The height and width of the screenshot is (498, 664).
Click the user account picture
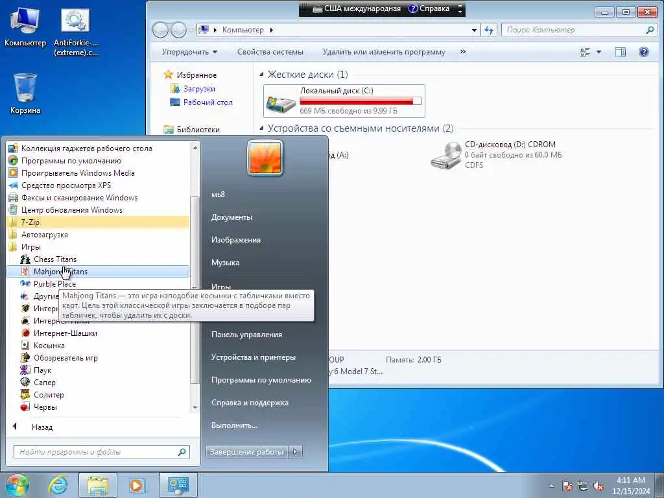pyautogui.click(x=265, y=158)
